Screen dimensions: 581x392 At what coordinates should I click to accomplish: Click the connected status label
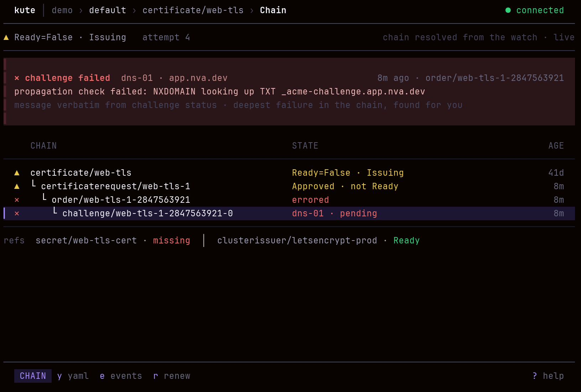tap(540, 10)
